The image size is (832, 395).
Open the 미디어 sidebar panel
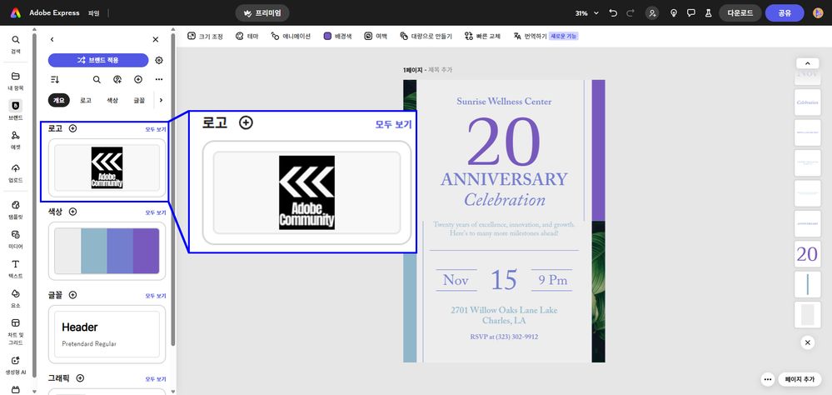(15, 239)
